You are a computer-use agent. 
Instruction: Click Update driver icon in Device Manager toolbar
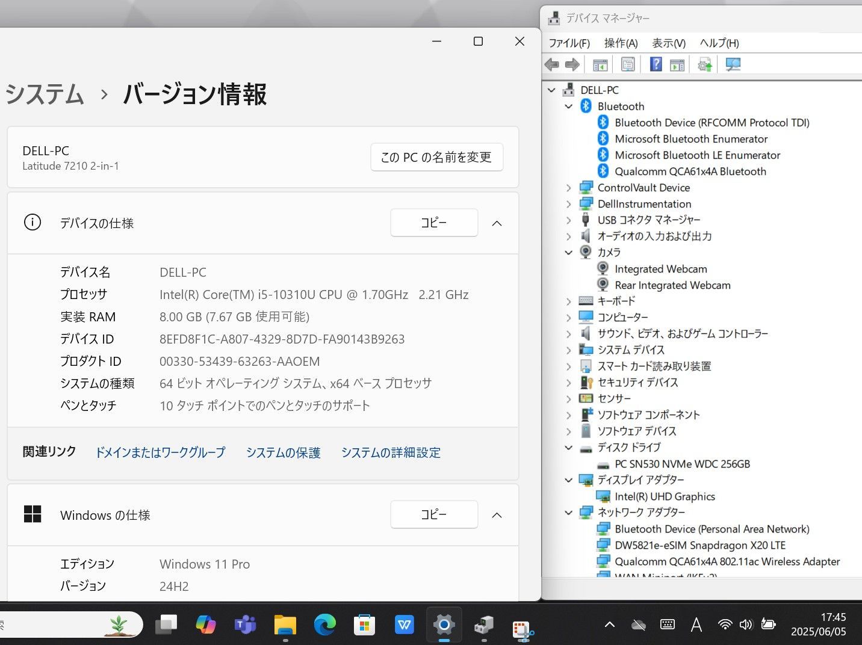click(x=704, y=64)
